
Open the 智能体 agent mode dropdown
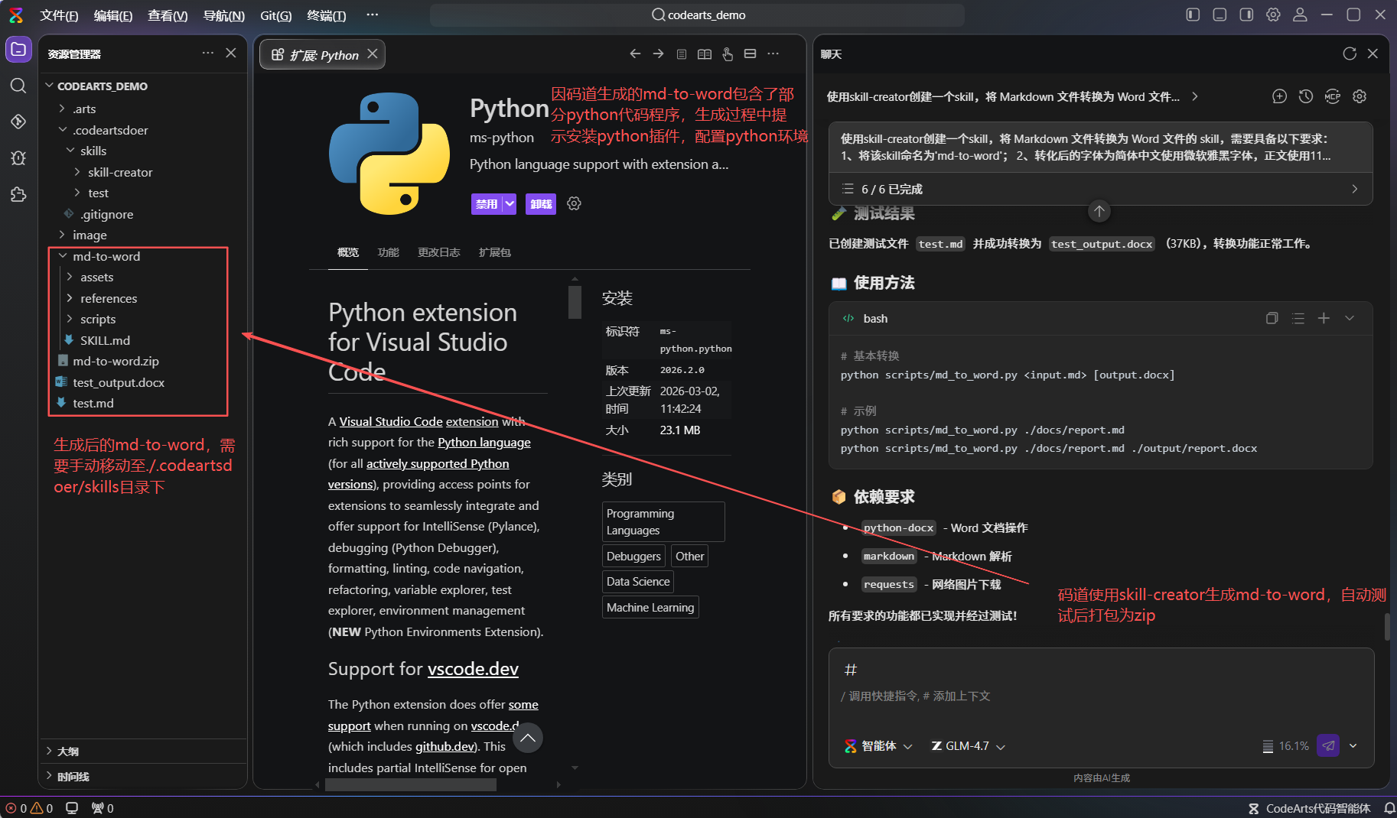878,746
